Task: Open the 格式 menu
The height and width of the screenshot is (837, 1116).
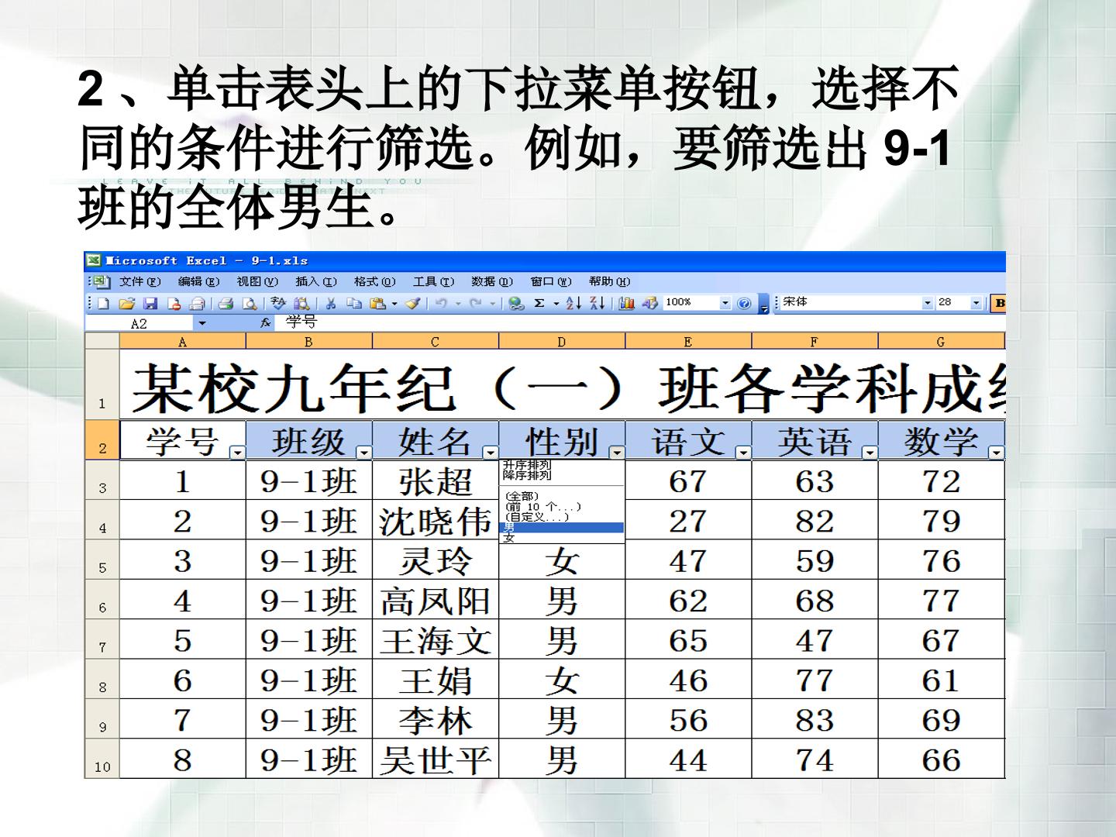Action: (375, 281)
